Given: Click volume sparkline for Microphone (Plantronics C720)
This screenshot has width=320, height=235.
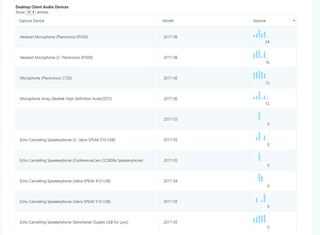Looking at the screenshot, I should point(260,75).
